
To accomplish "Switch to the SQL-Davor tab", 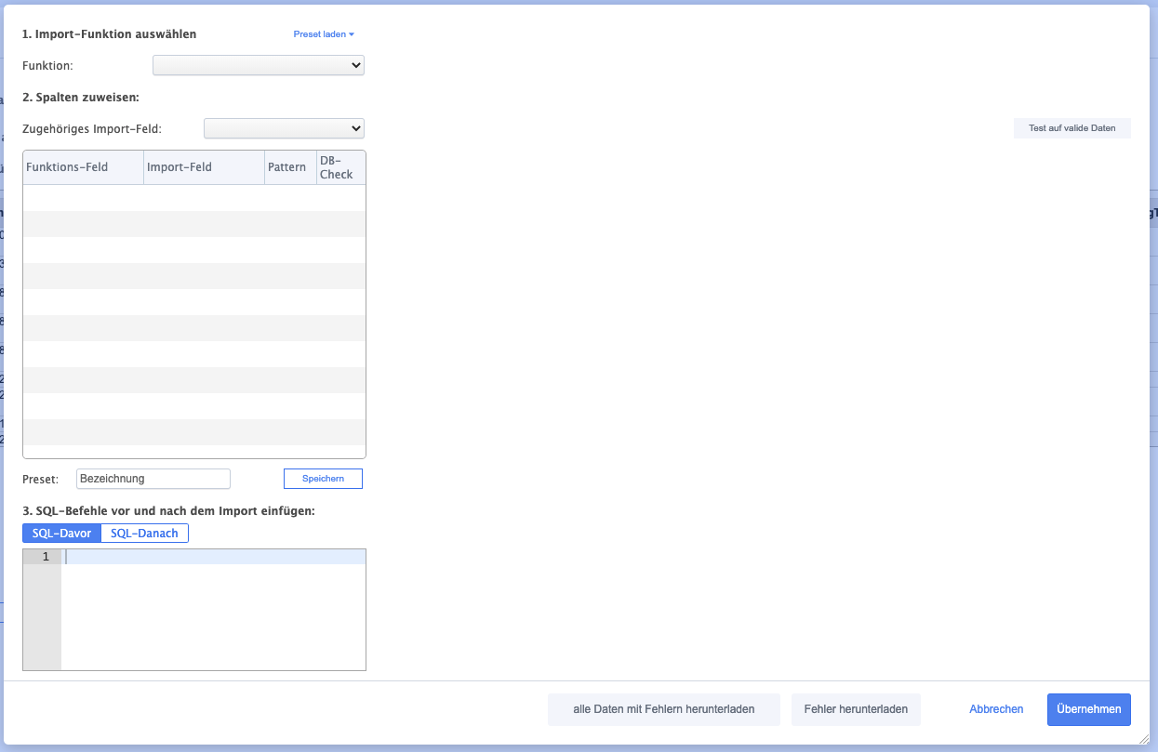I will point(61,534).
